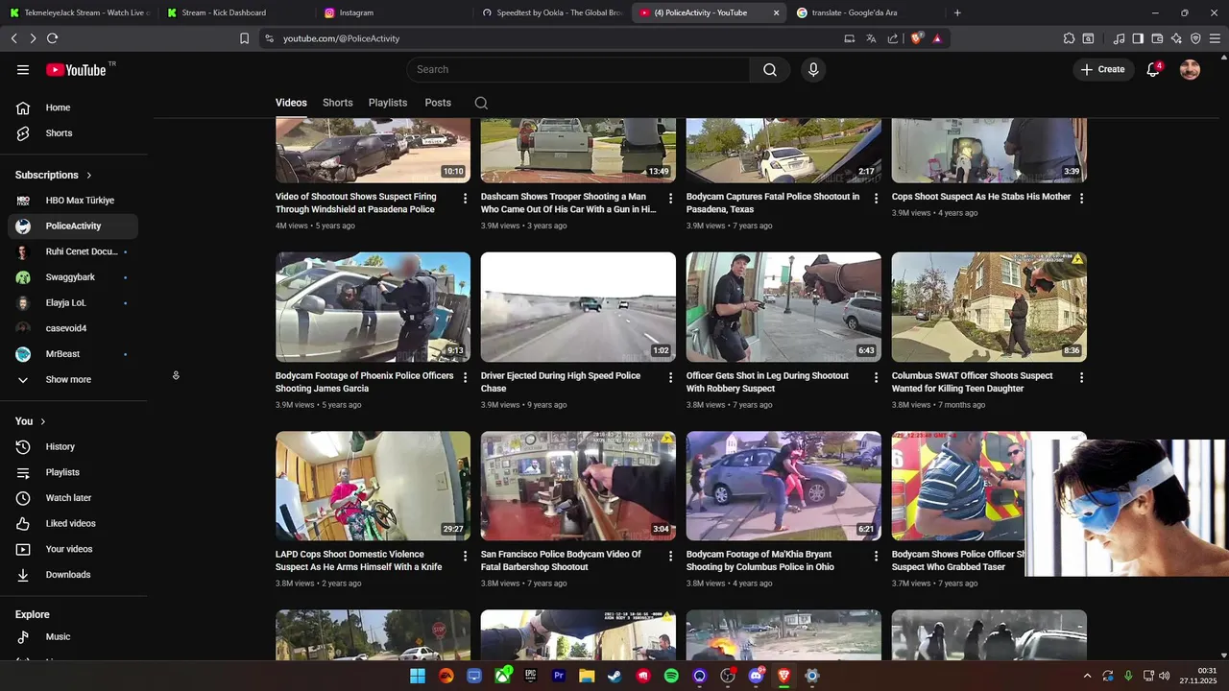
Task: Open Spotify from the taskbar
Action: point(671,676)
